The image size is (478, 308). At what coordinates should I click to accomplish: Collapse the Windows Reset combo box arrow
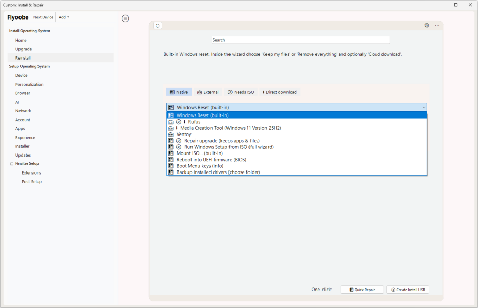pyautogui.click(x=424, y=108)
